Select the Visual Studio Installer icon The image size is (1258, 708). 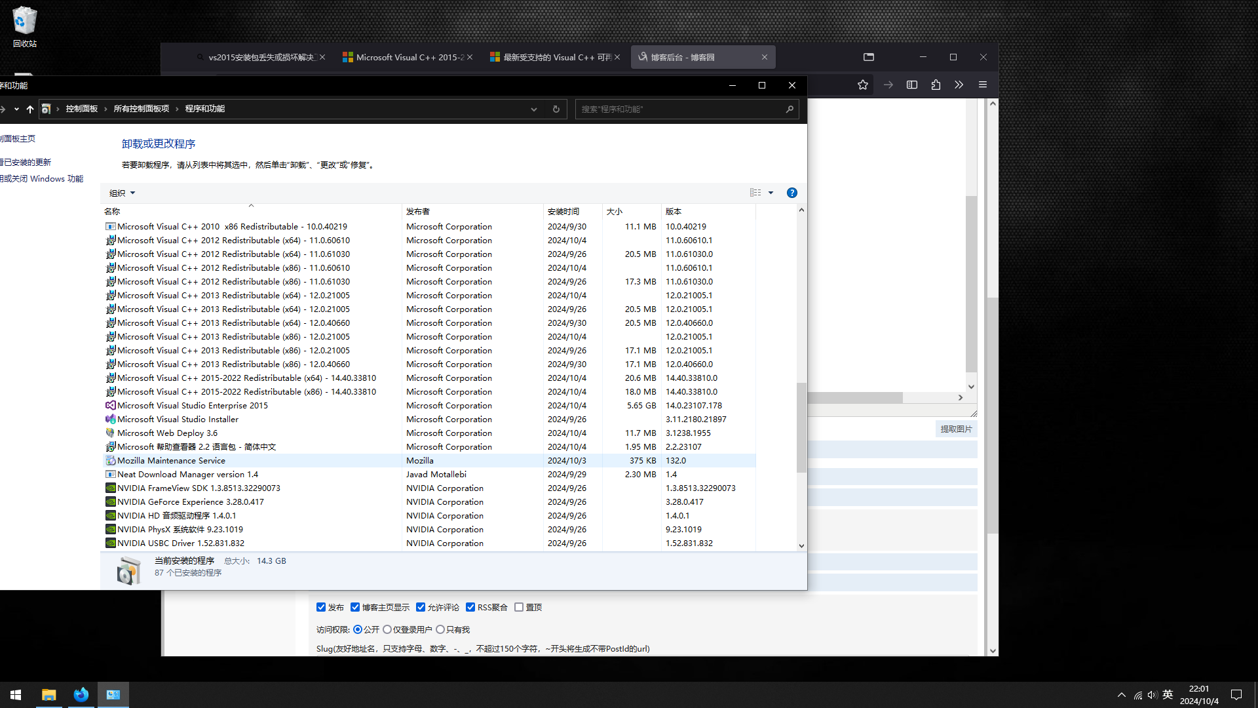pos(111,419)
